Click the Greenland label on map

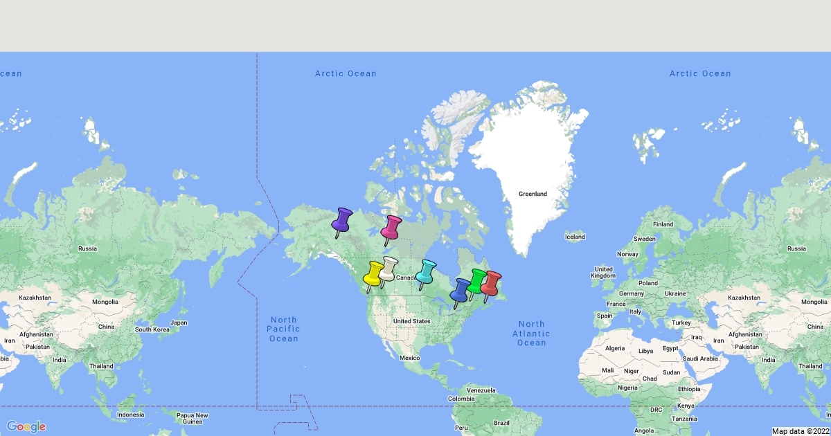[x=533, y=194]
